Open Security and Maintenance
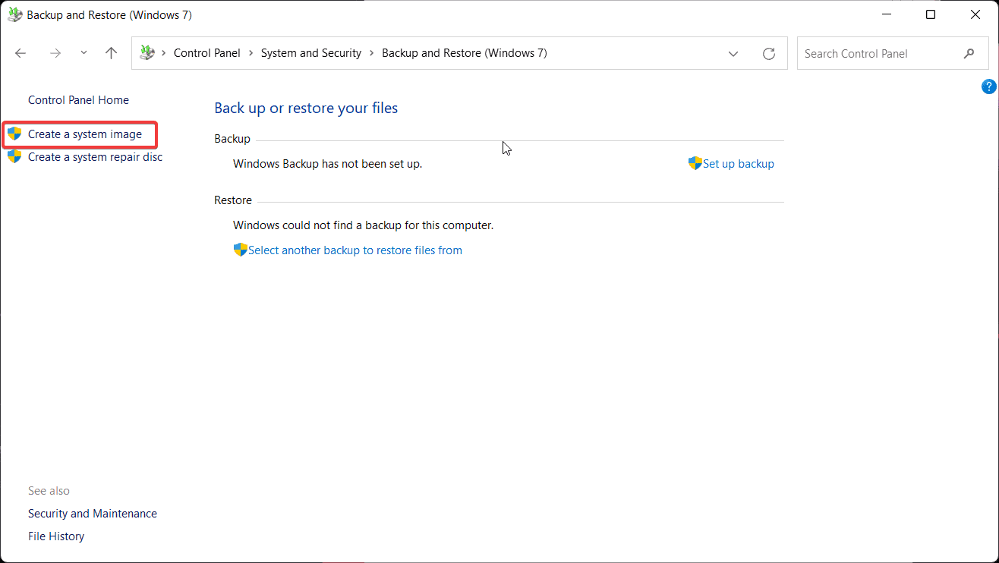 pos(93,514)
